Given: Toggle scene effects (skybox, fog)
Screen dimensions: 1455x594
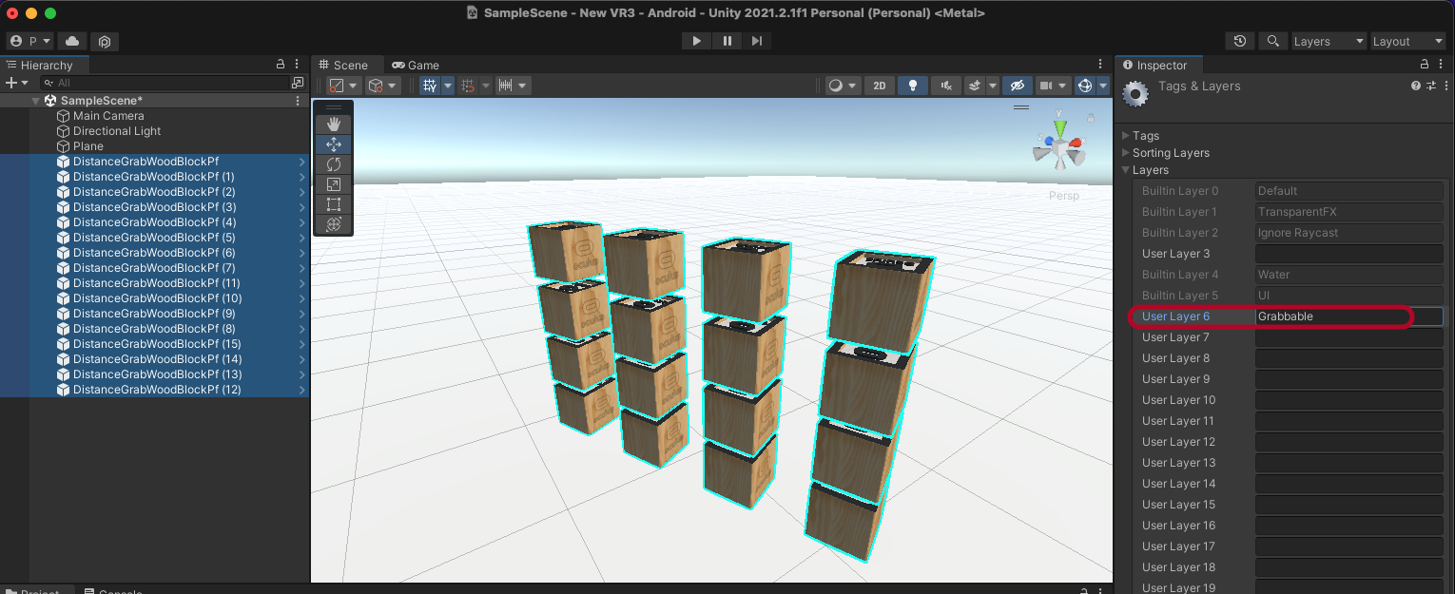Looking at the screenshot, I should [974, 86].
